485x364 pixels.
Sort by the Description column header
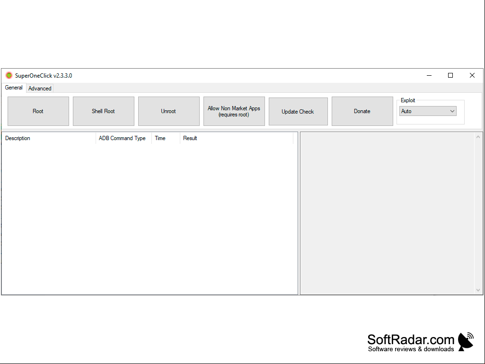(49, 138)
